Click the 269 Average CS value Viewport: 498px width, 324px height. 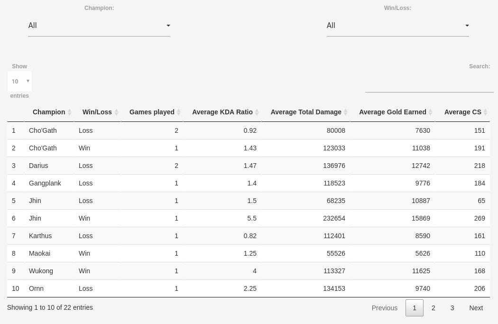coord(480,218)
